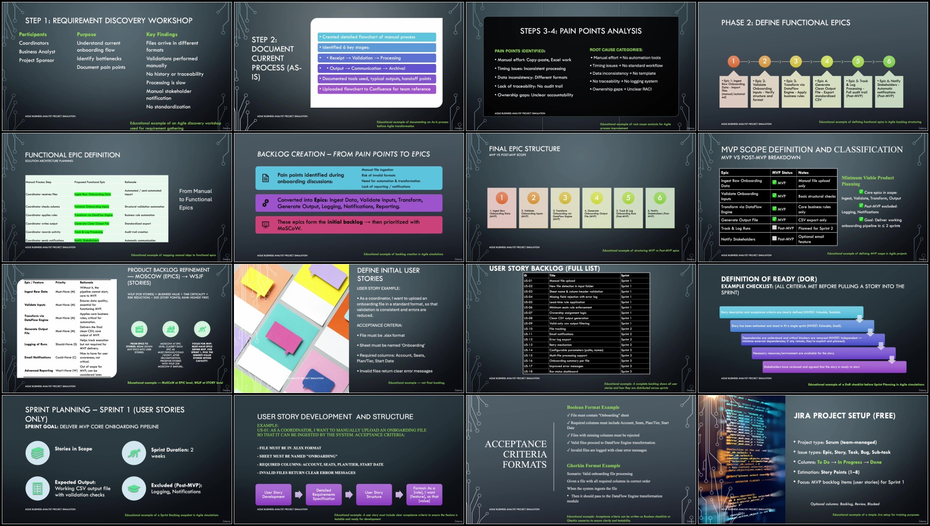The width and height of the screenshot is (930, 526).
Task: Click the Sprint Duration crawling figure icon
Action: [x=134, y=453]
